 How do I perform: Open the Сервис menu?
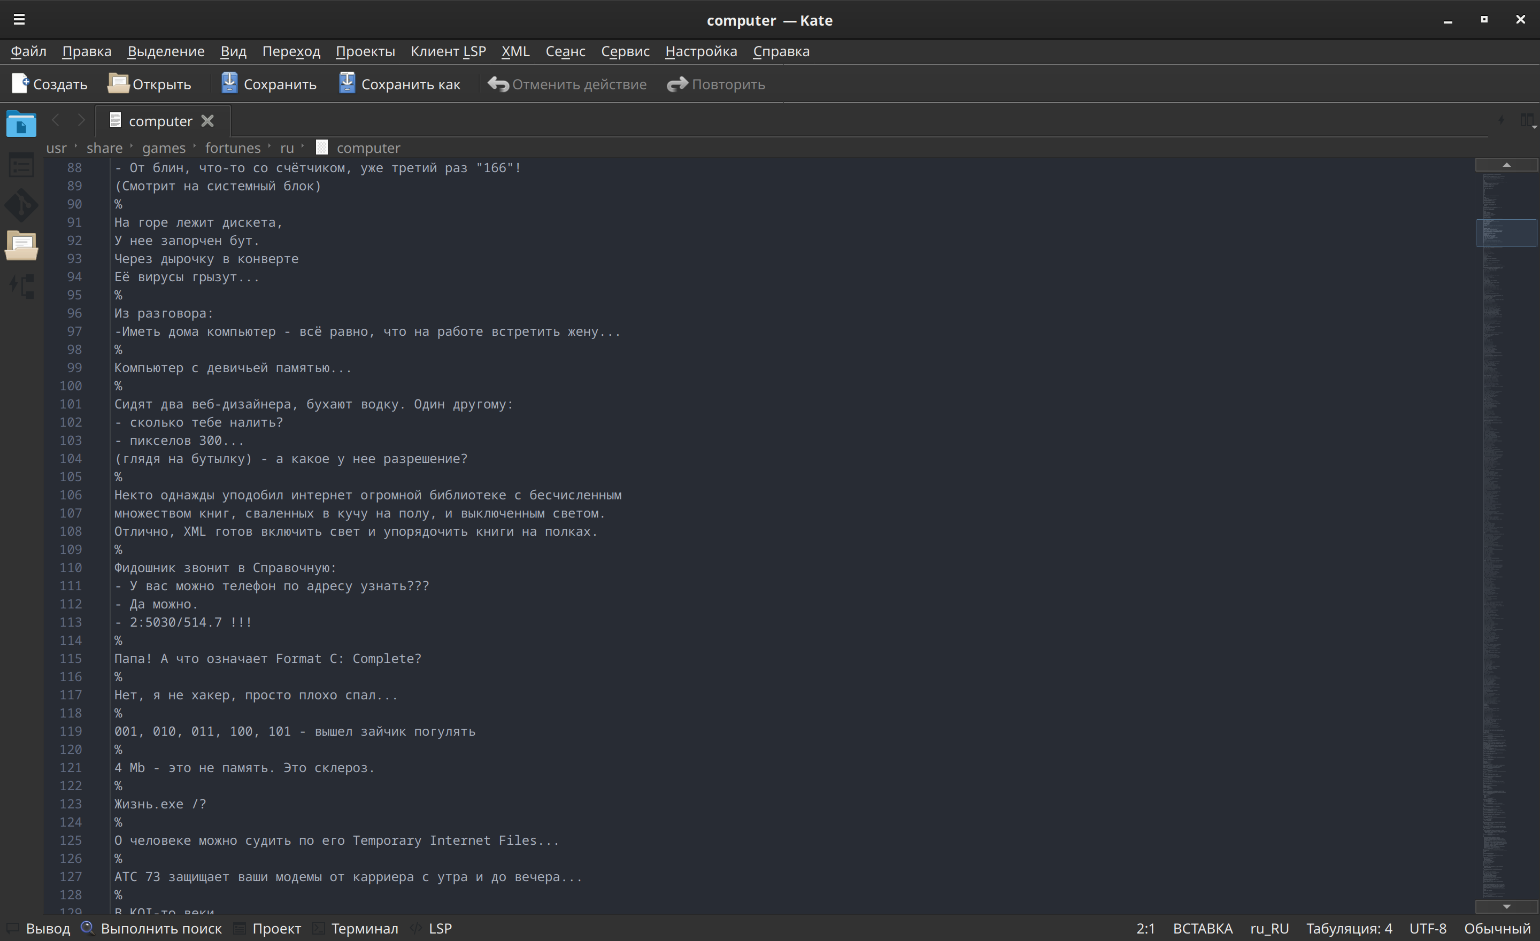tap(625, 51)
